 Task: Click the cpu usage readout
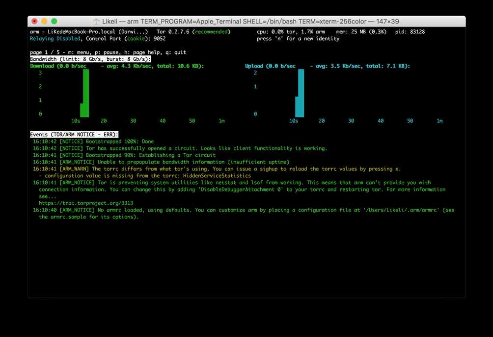pos(291,32)
